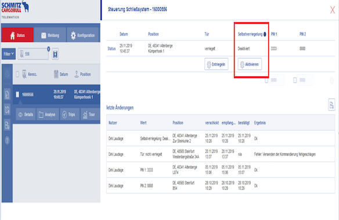Click the info icon beside Selbstverriegelung
Viewport: 339px width, 220px height.
265,34
